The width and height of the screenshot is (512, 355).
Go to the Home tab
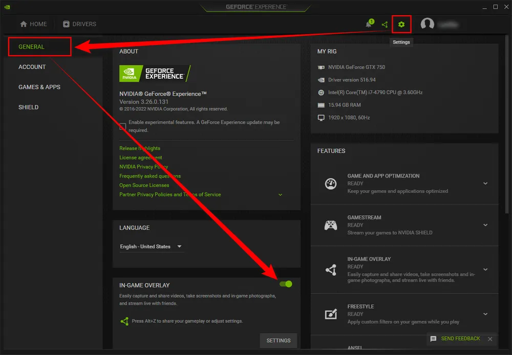point(33,24)
